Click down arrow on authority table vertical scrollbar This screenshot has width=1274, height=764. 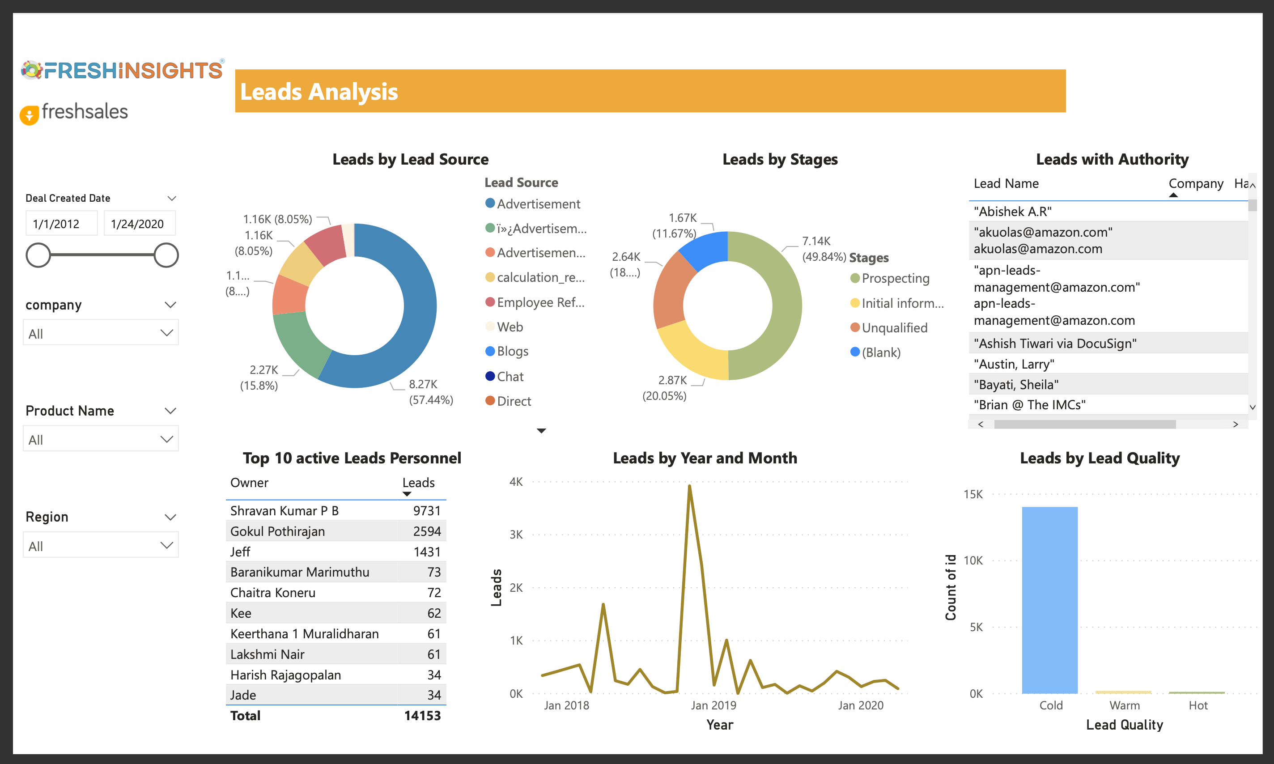tap(1253, 407)
